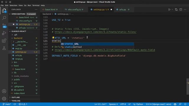Run Python file with play button
Viewport: 189px width, 106px height.
(x=169, y=9)
